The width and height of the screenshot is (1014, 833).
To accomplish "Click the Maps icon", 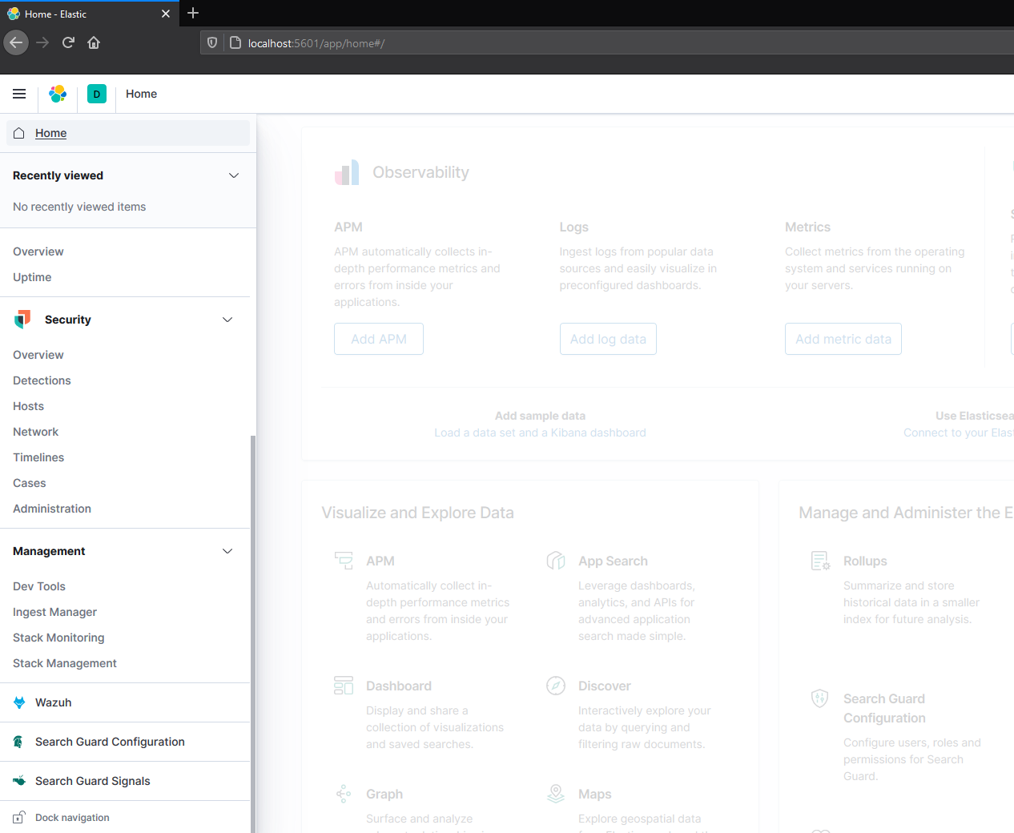I will [556, 794].
